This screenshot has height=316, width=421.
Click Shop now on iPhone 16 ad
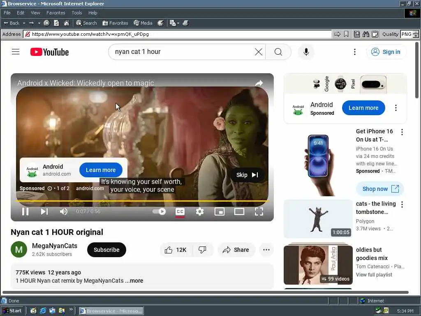point(380,189)
